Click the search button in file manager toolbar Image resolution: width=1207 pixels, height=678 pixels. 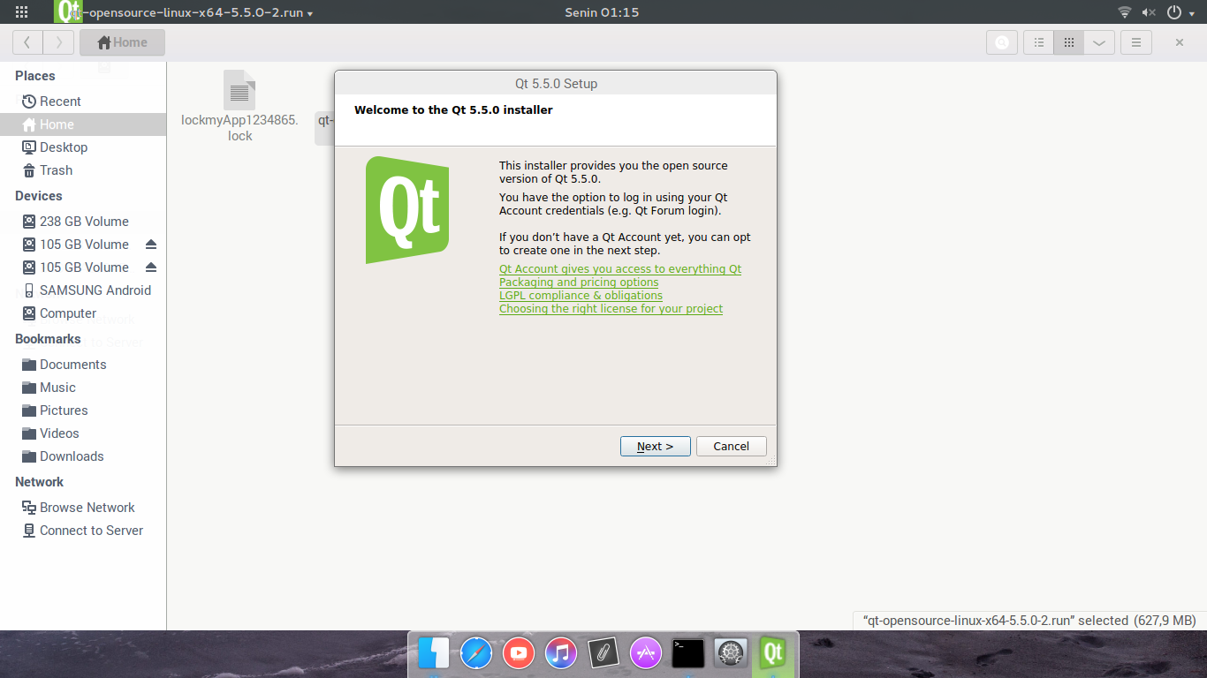pyautogui.click(x=1001, y=42)
